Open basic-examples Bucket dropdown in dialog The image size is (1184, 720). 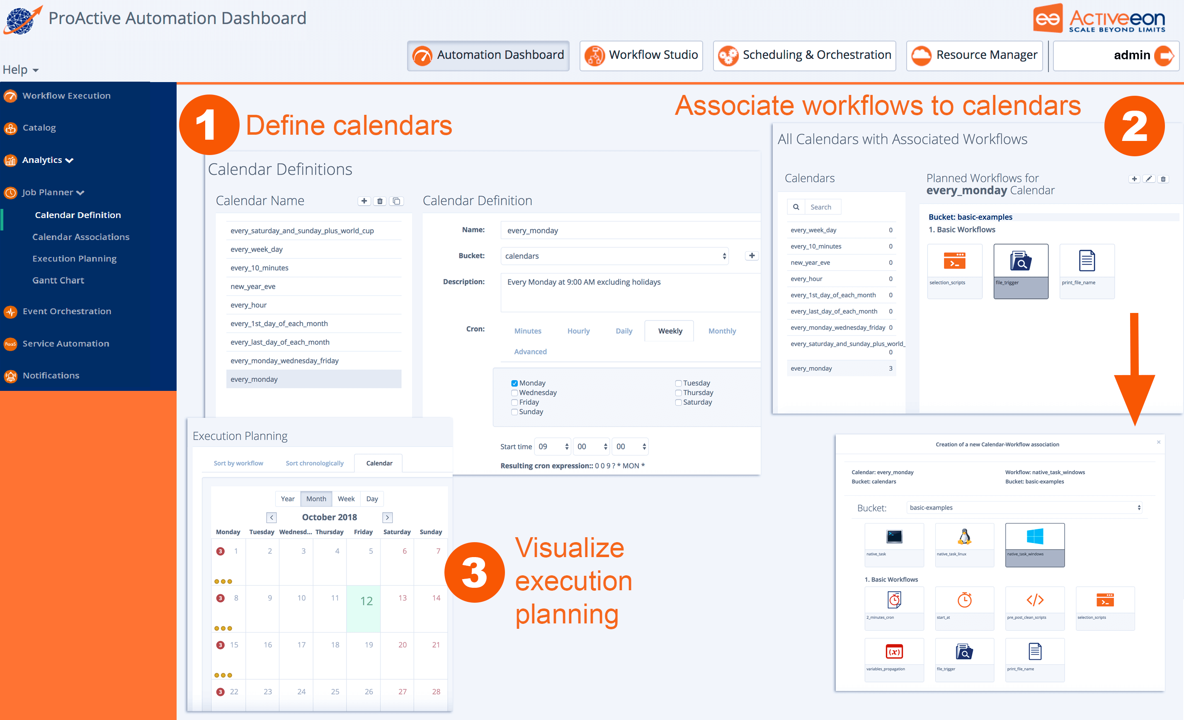[1024, 508]
